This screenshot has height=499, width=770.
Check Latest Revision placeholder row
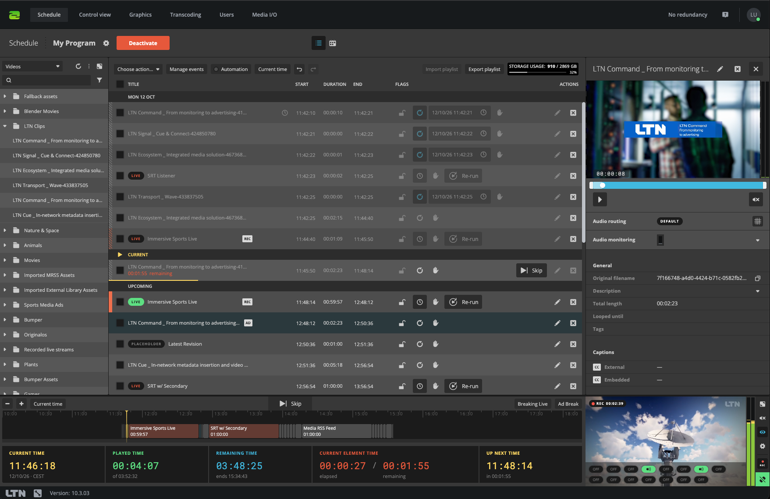tap(120, 344)
